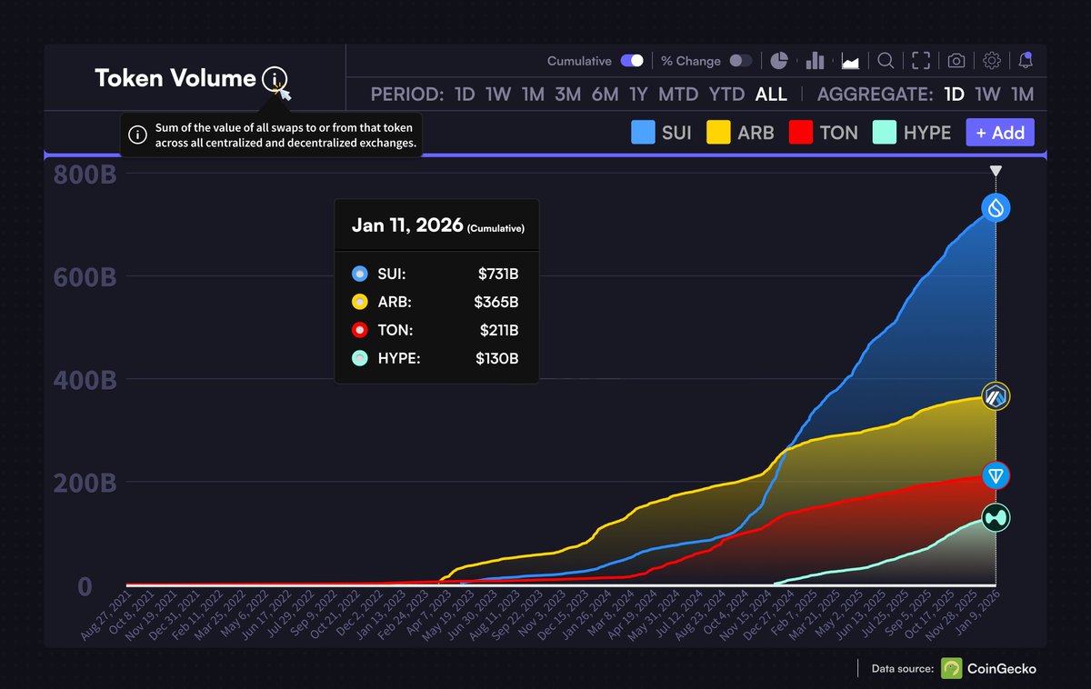Click the yellow ARB legend swatch

717,133
